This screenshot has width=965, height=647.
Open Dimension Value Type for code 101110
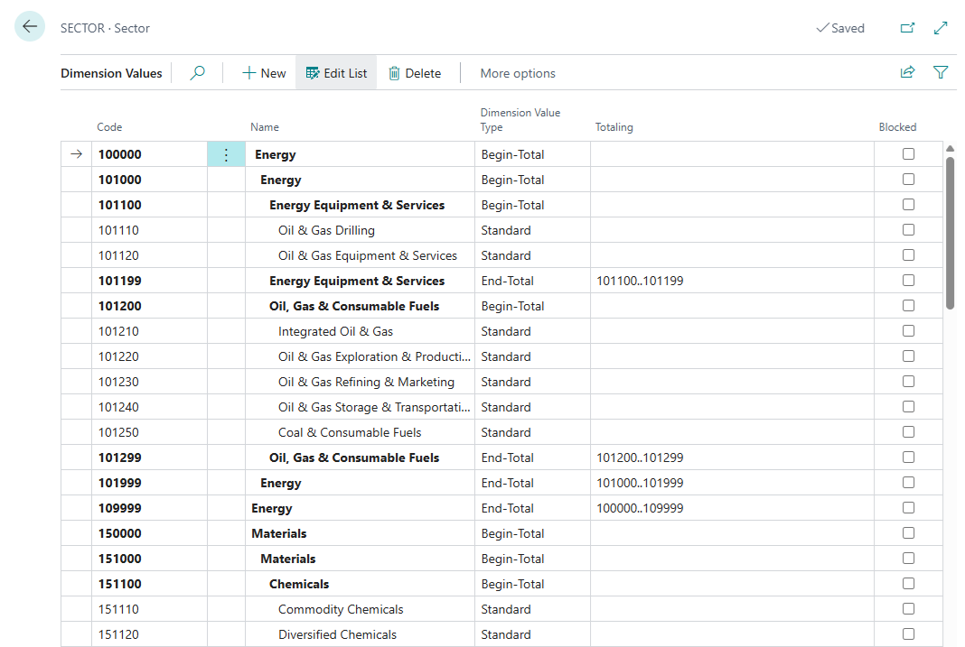(x=531, y=230)
